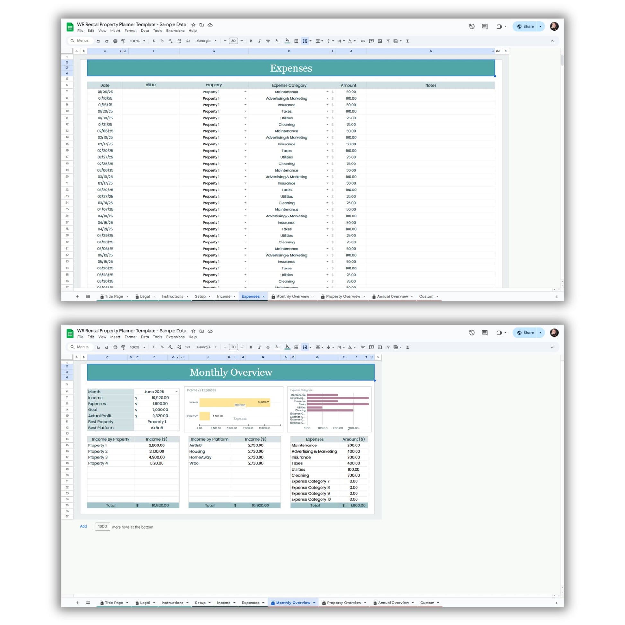Open the Month dropdown showing June 2025

coord(177,392)
